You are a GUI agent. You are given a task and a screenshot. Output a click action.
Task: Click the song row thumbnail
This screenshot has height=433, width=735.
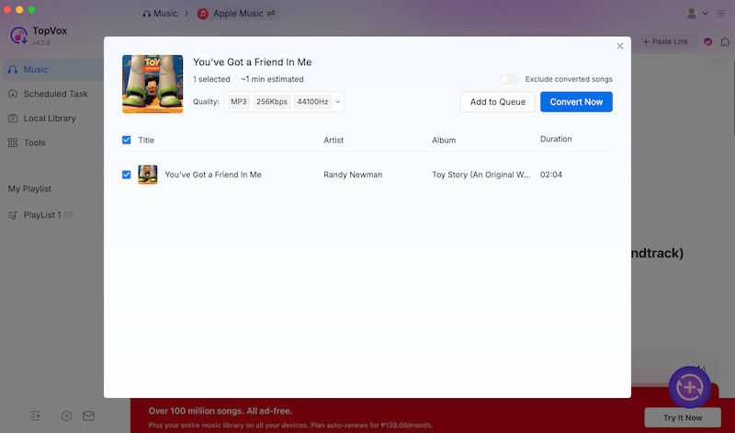[x=148, y=175]
